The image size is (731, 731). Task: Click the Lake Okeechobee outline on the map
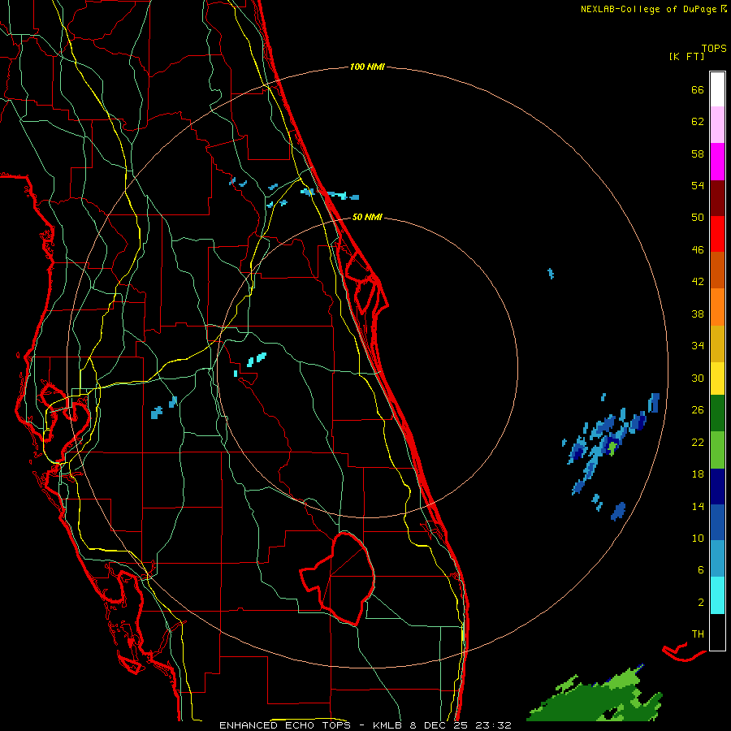pos(340,578)
